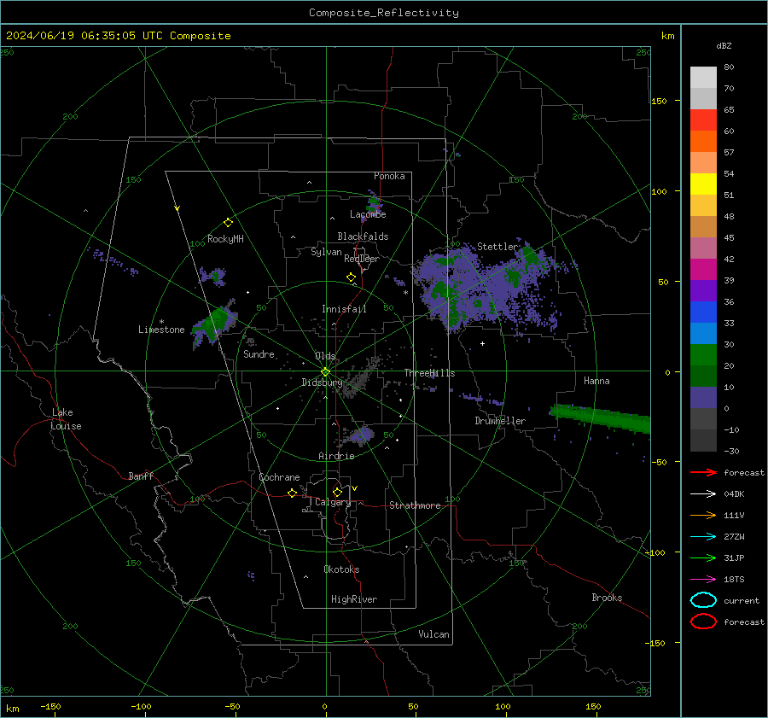The height and width of the screenshot is (718, 768).
Task: Click the magenta 18TS arrow icon
Action: coord(703,580)
